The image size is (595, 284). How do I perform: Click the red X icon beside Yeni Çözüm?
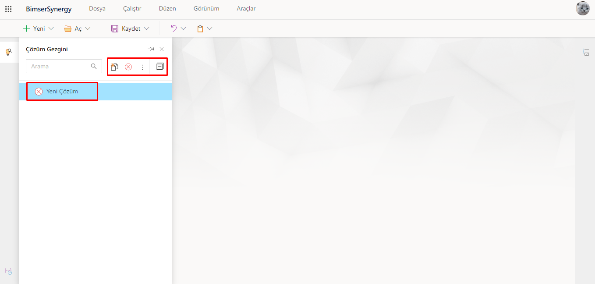(39, 92)
